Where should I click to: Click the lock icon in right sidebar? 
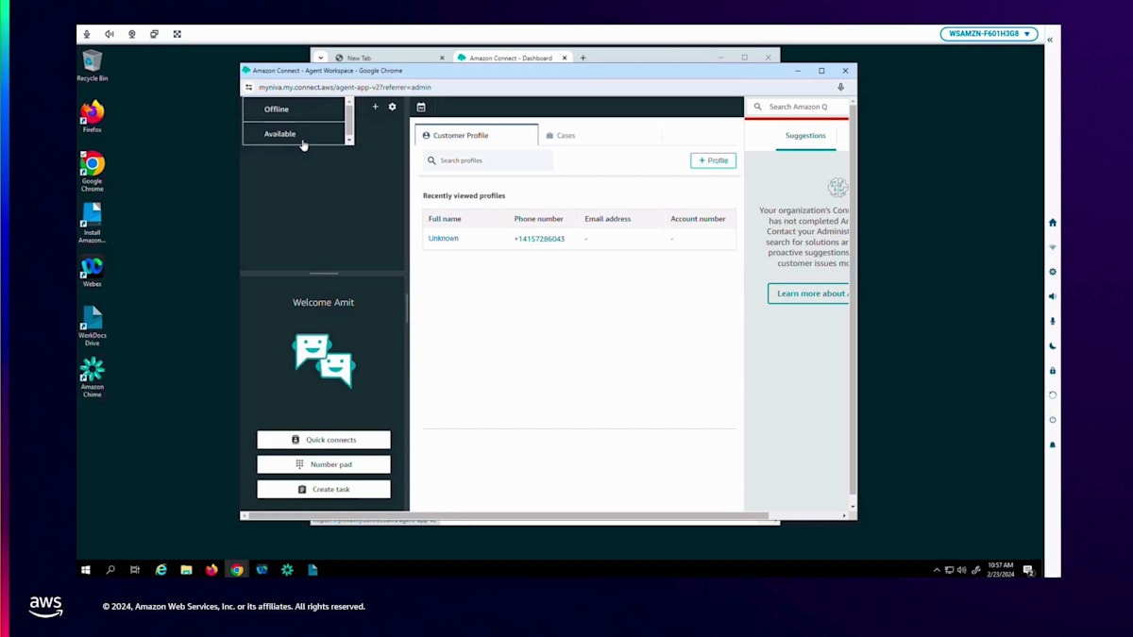(x=1053, y=371)
